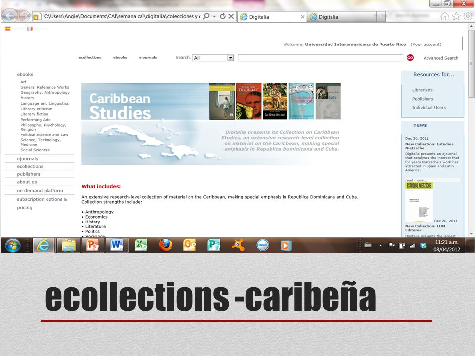Open Social Sciences ebooks category
The image size is (475, 356).
(35, 150)
